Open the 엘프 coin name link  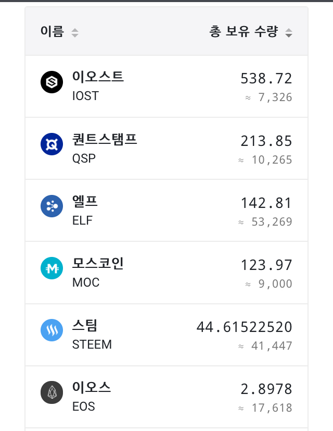pyautogui.click(x=85, y=201)
